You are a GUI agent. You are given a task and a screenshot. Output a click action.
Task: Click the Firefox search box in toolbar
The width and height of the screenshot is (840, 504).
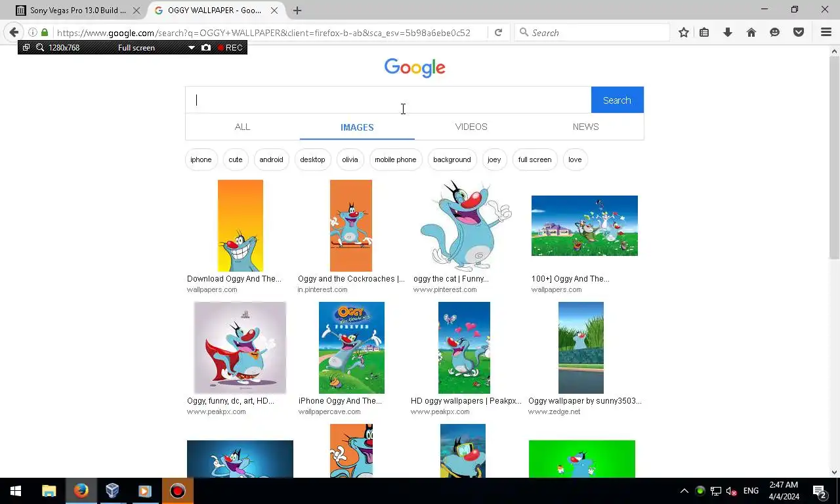point(592,32)
